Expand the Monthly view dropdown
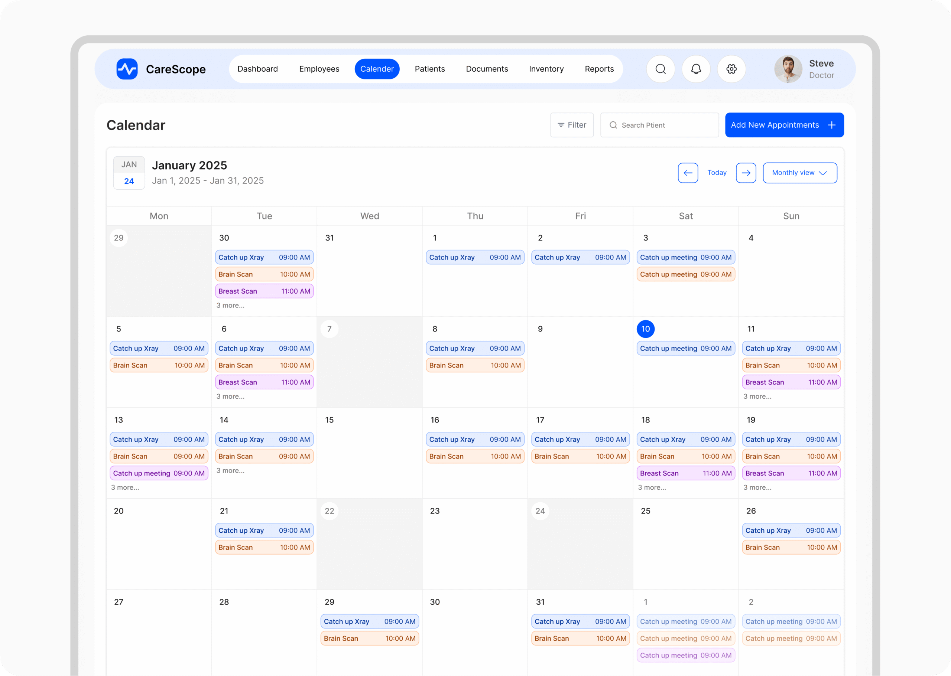 pos(799,173)
